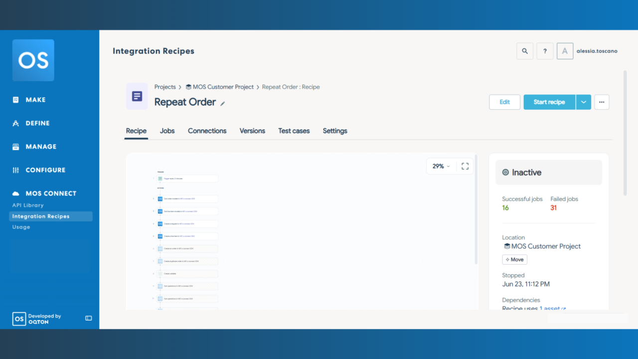Screen dimensions: 638x359
Task: Enter fullscreen view of recipe canvas
Action: (465, 167)
